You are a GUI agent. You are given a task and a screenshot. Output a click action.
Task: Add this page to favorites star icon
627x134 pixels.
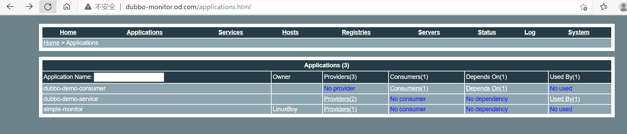(584, 7)
